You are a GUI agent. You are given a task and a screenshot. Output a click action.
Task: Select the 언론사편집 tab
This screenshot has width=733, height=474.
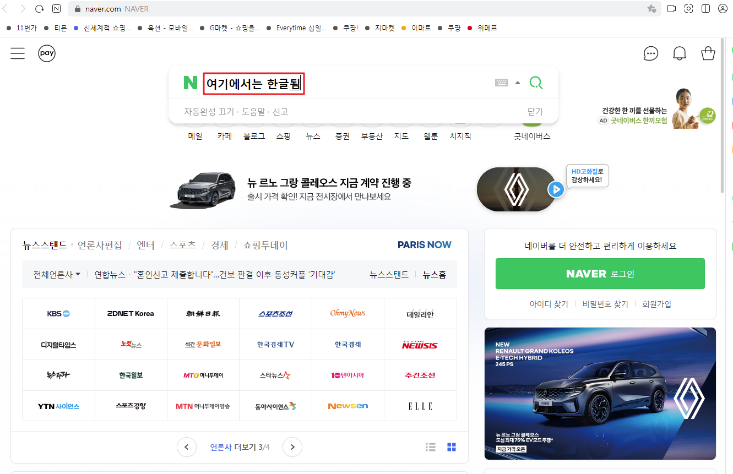tap(100, 245)
